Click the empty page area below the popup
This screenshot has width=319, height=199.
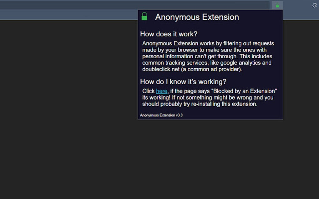(125, 156)
